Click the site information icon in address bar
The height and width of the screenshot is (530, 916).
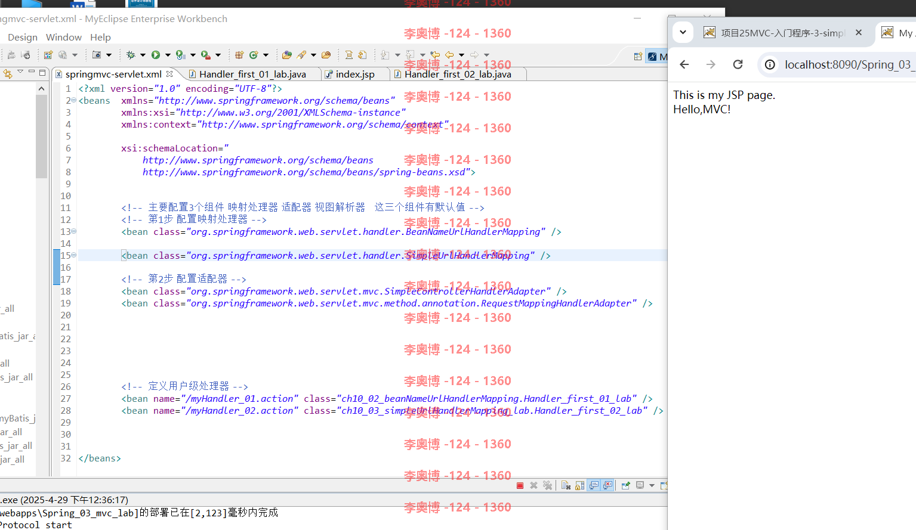click(770, 64)
